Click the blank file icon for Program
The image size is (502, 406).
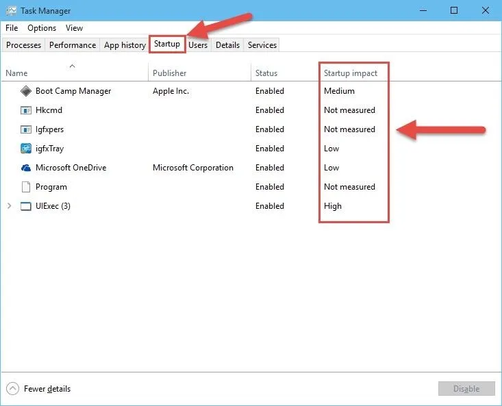coord(26,187)
